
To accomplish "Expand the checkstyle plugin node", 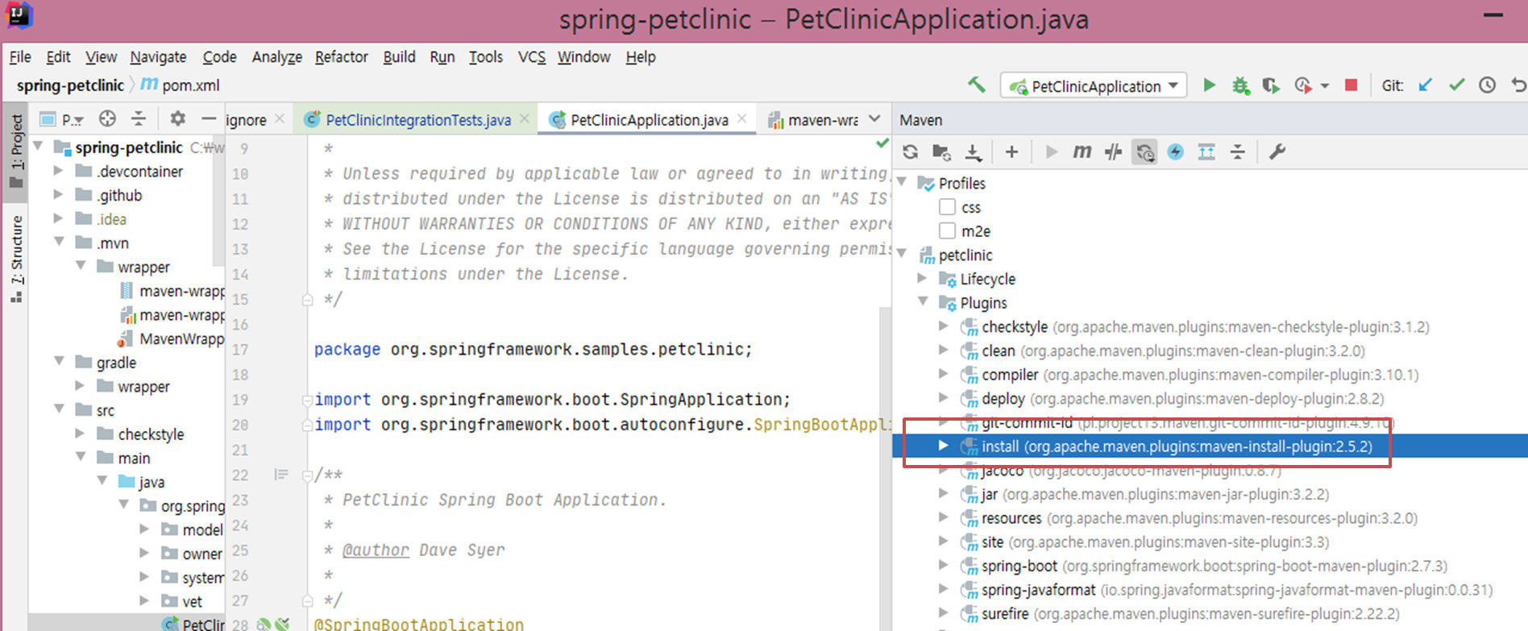I will click(x=944, y=326).
